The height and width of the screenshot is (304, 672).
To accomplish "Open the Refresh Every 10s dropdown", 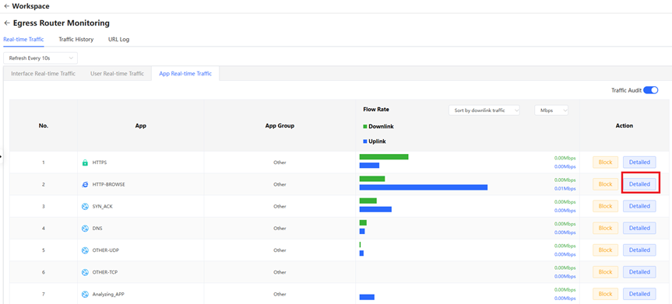I will pos(40,58).
